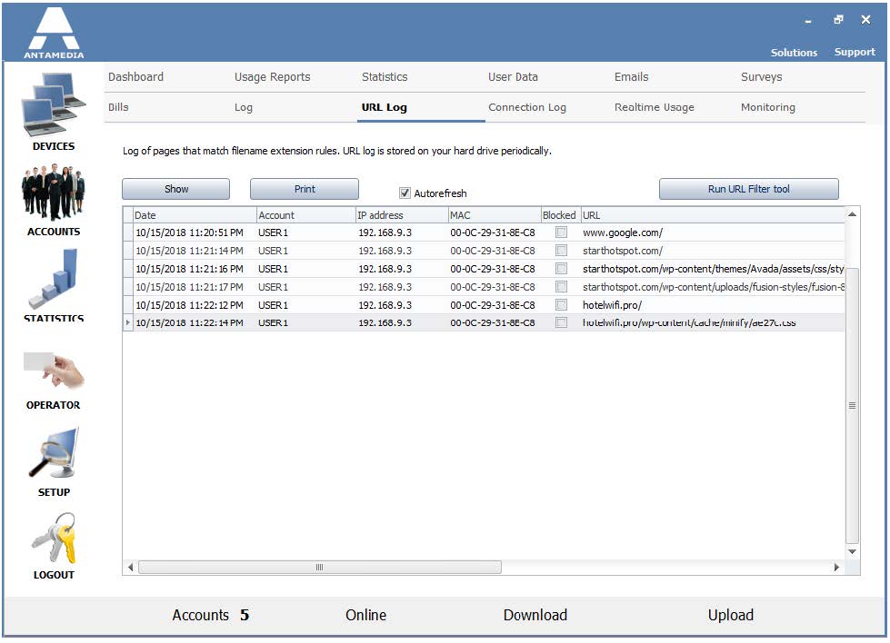Click the vertical scrollbar down arrow
The height and width of the screenshot is (643, 890).
[x=852, y=551]
